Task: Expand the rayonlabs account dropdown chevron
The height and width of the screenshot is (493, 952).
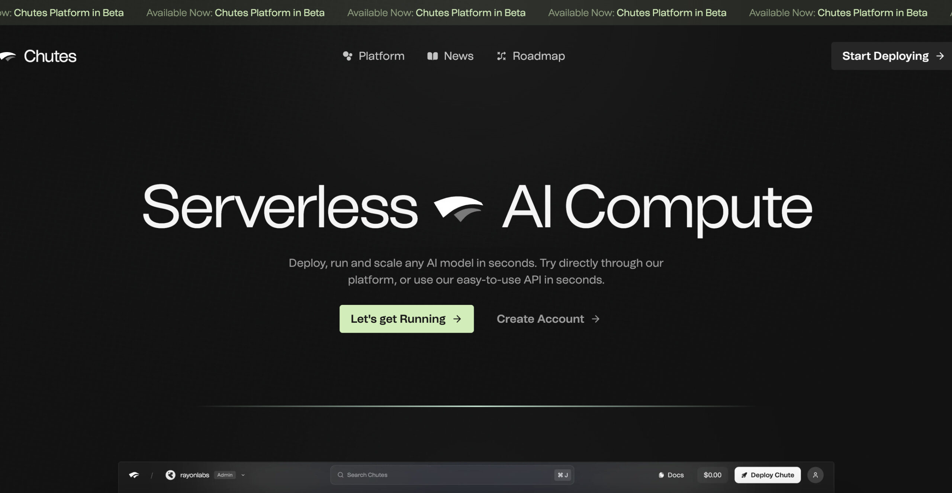Action: pyautogui.click(x=243, y=475)
